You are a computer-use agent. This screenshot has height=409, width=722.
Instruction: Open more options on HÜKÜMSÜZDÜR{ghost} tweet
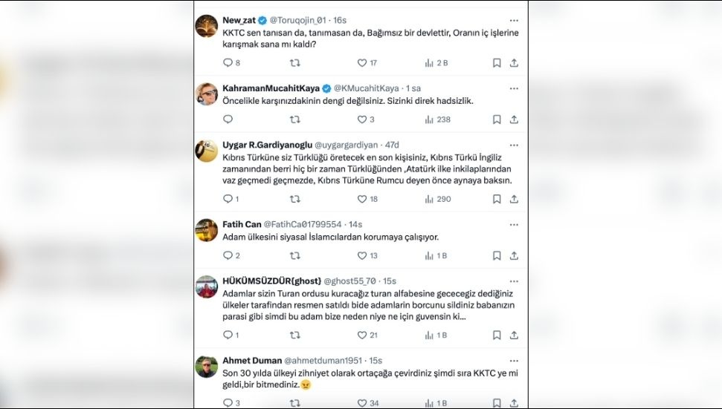point(514,281)
